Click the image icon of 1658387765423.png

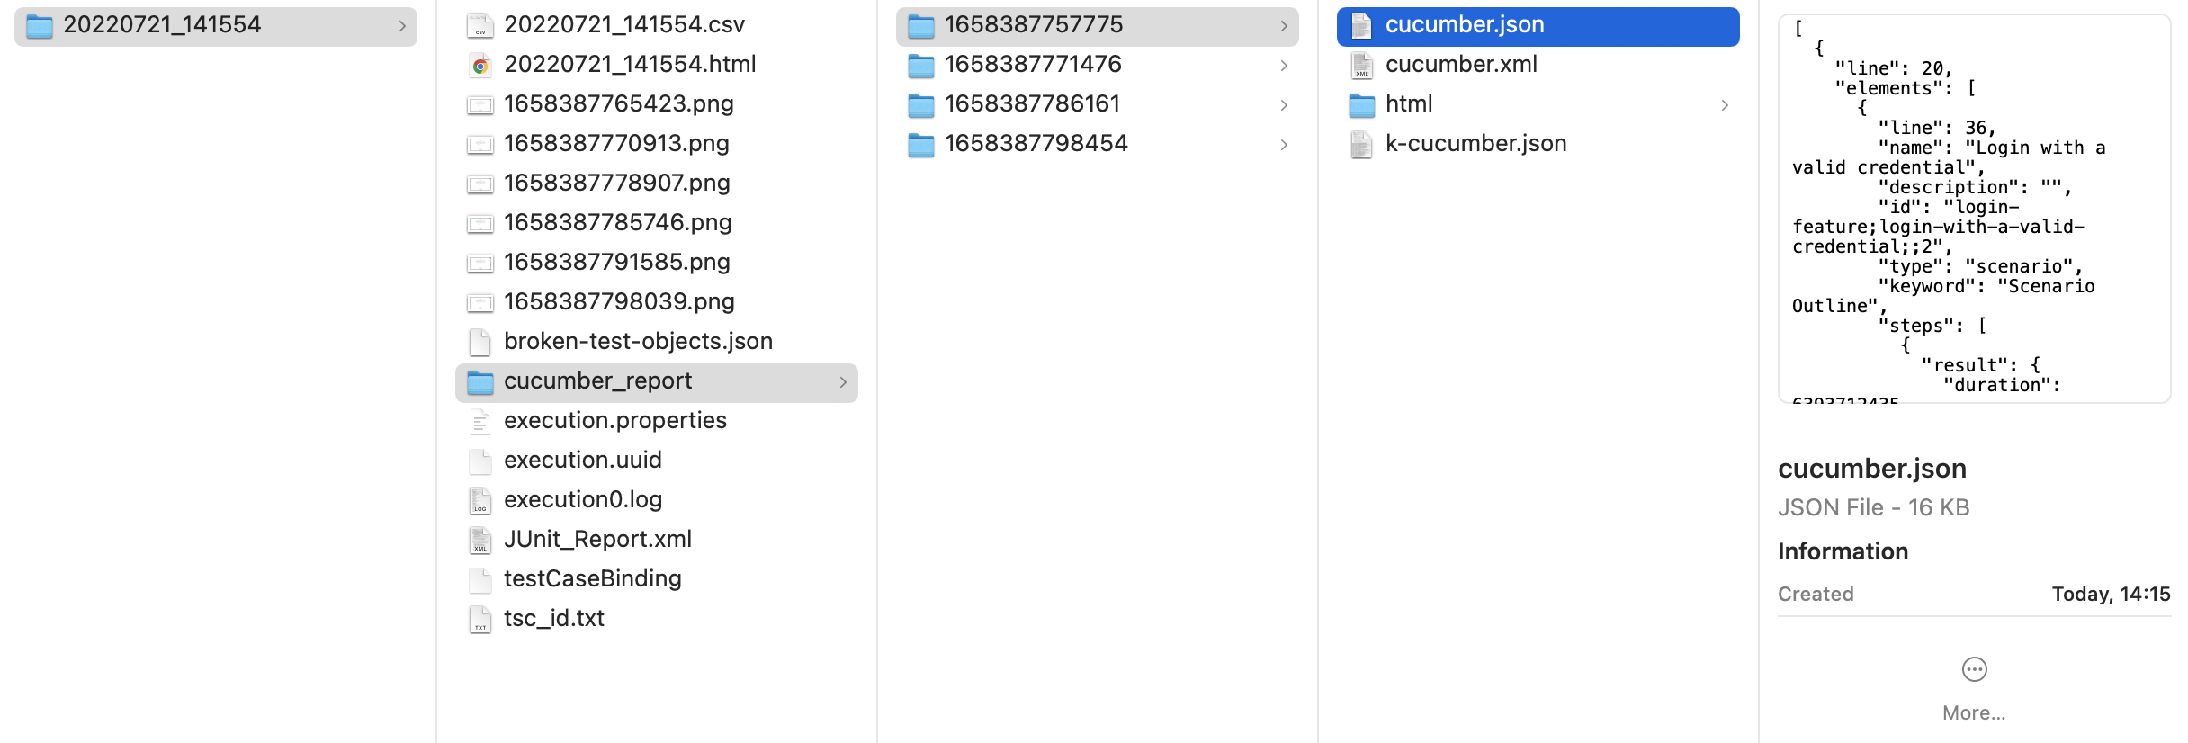480,105
